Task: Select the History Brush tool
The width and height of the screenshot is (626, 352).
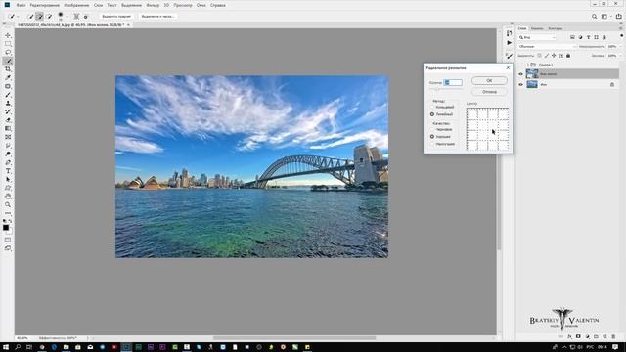Action: click(8, 111)
